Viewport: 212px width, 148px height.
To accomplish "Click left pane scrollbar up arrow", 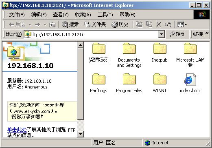I will point(81,45).
